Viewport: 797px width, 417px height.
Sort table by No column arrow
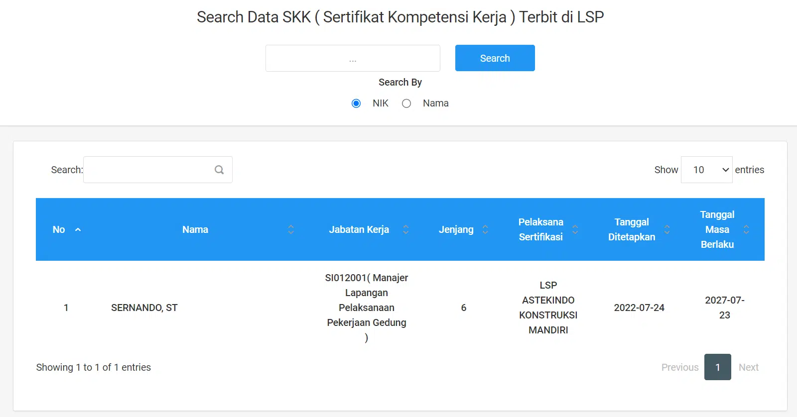pyautogui.click(x=78, y=229)
